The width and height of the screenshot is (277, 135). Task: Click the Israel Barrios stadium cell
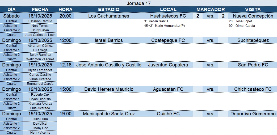click(108, 40)
